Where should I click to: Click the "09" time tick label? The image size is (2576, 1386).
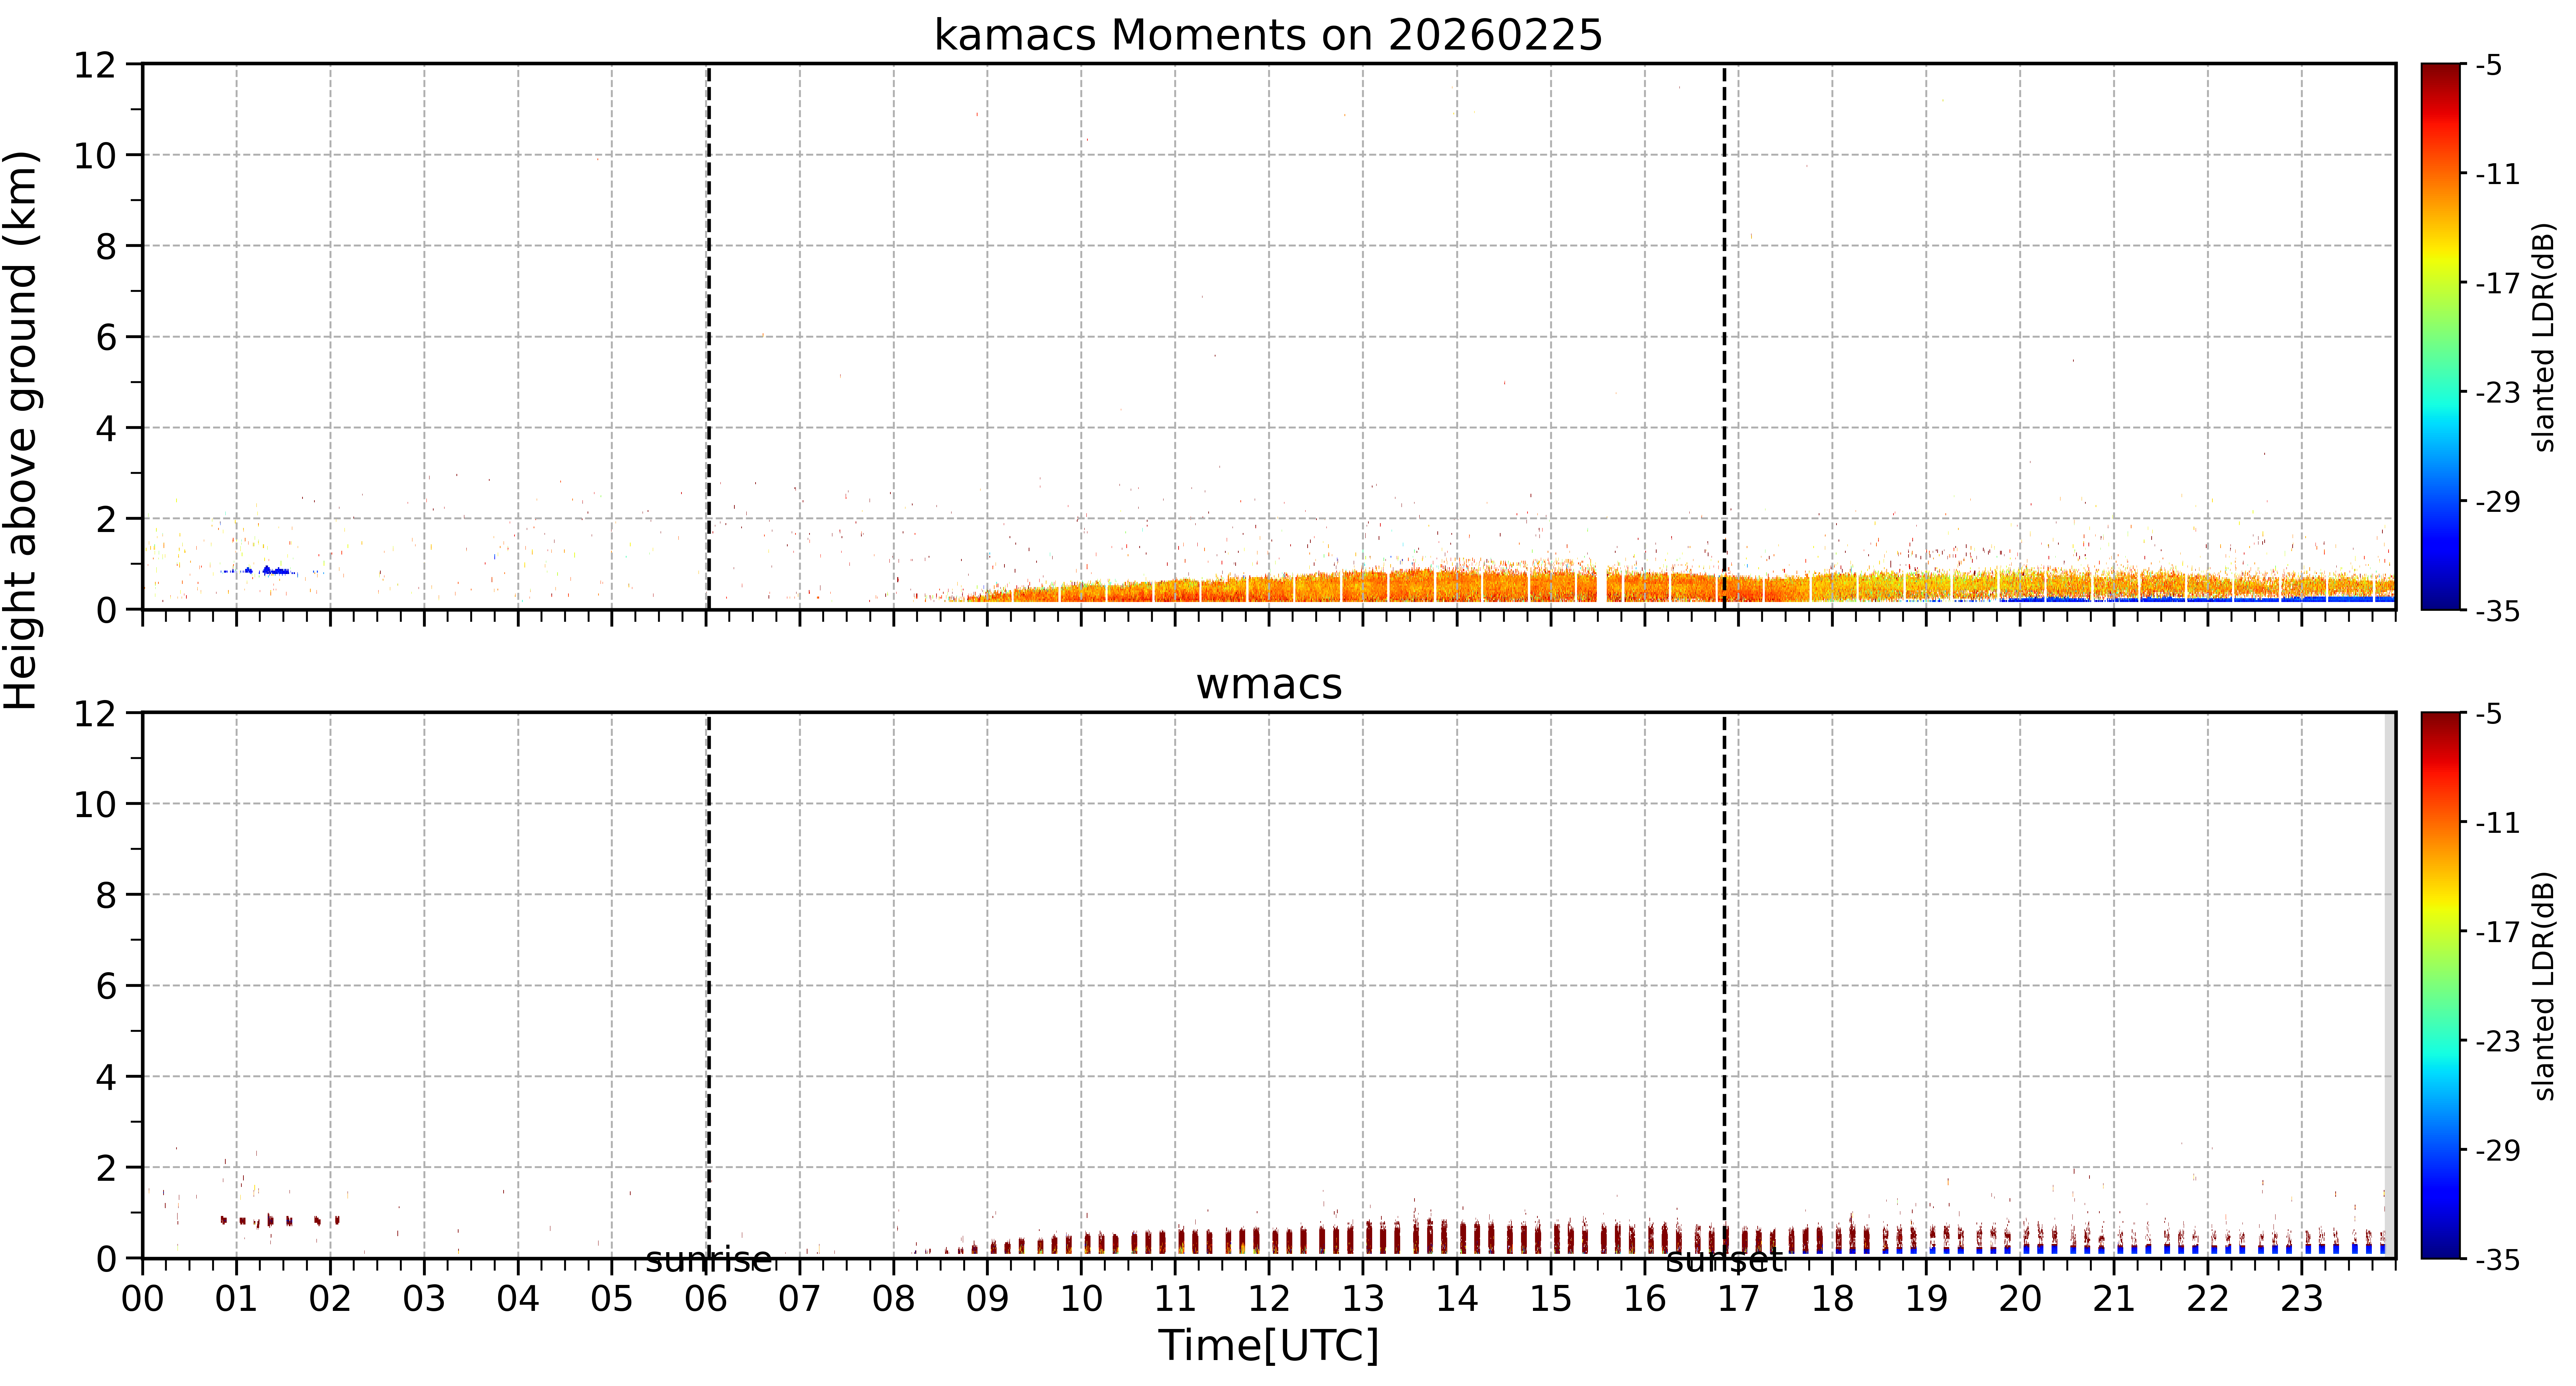pyautogui.click(x=987, y=1299)
